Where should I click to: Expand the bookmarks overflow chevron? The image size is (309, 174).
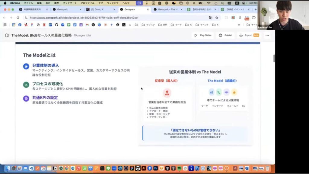239,25
